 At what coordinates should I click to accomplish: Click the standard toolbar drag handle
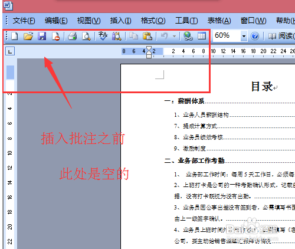pos(6,36)
